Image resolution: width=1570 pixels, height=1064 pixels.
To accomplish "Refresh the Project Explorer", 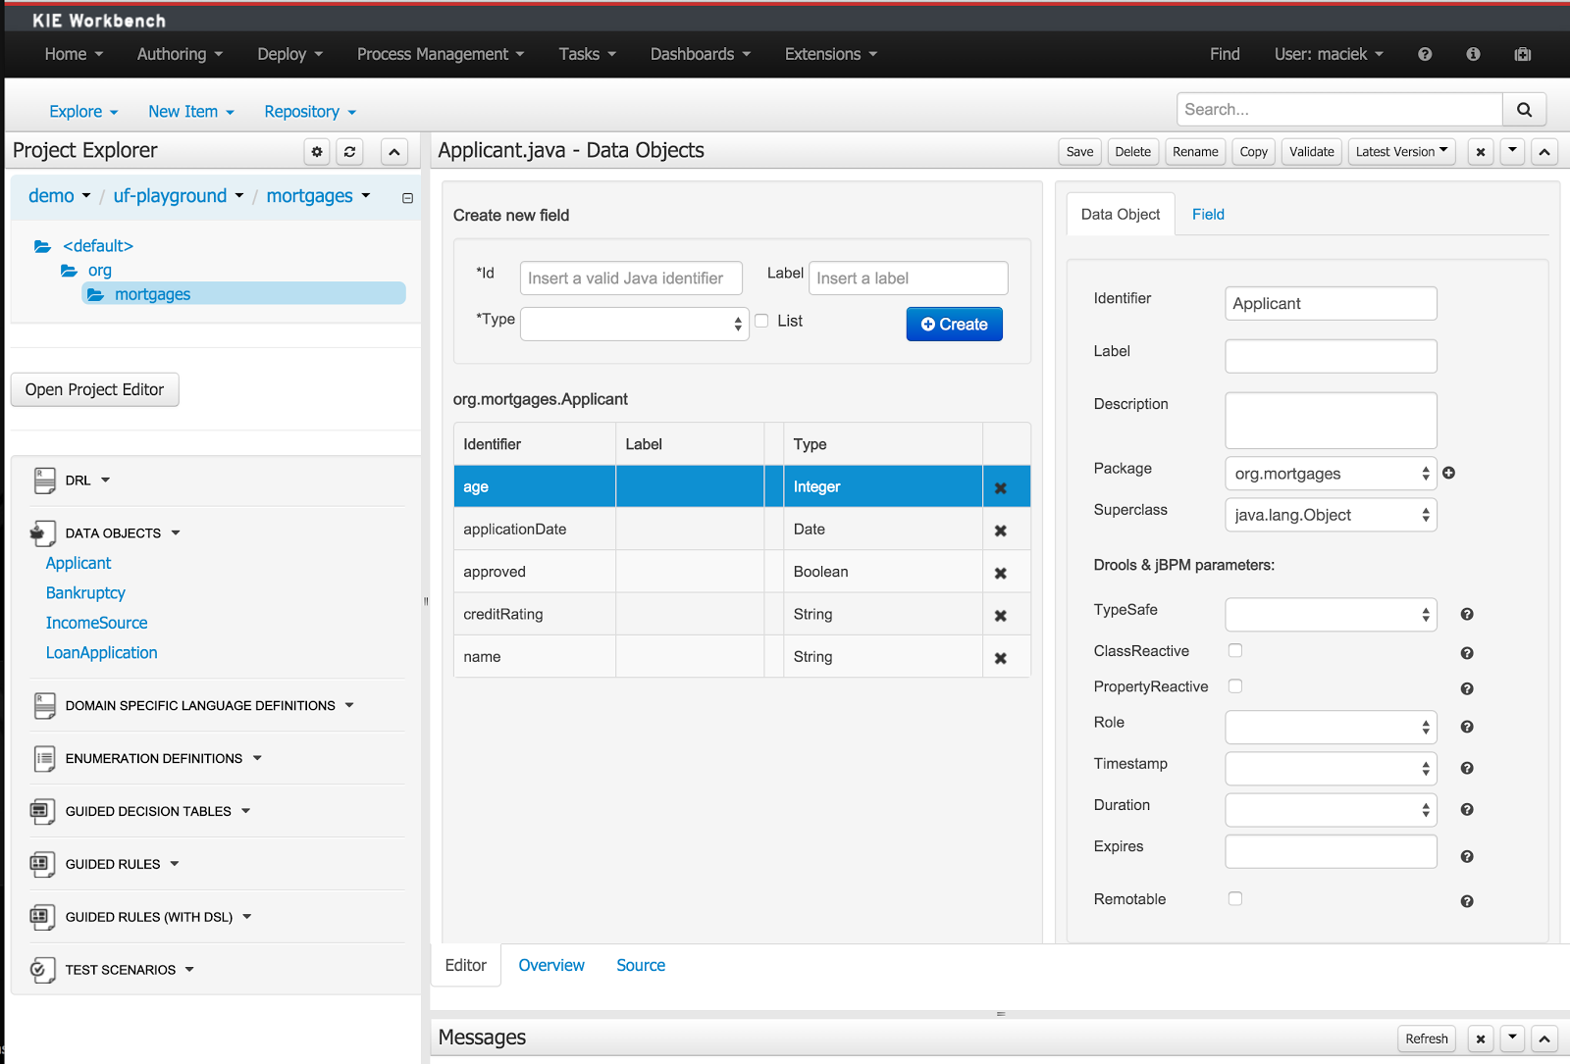I will pyautogui.click(x=350, y=152).
